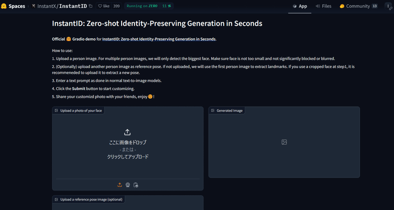Image resolution: width=394 pixels, height=210 pixels.
Task: Click the Japanese click-to-upload text
Action: coord(128,157)
